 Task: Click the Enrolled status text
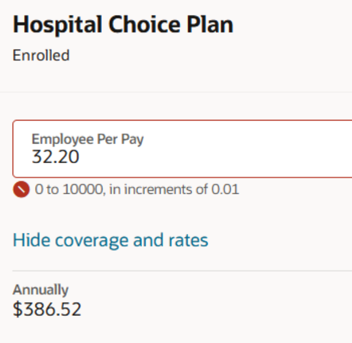pos(41,55)
